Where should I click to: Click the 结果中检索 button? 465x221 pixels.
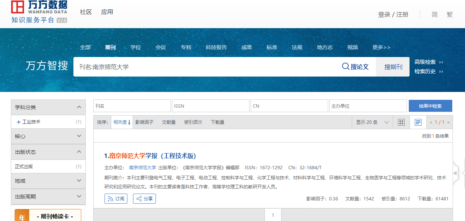click(430, 106)
